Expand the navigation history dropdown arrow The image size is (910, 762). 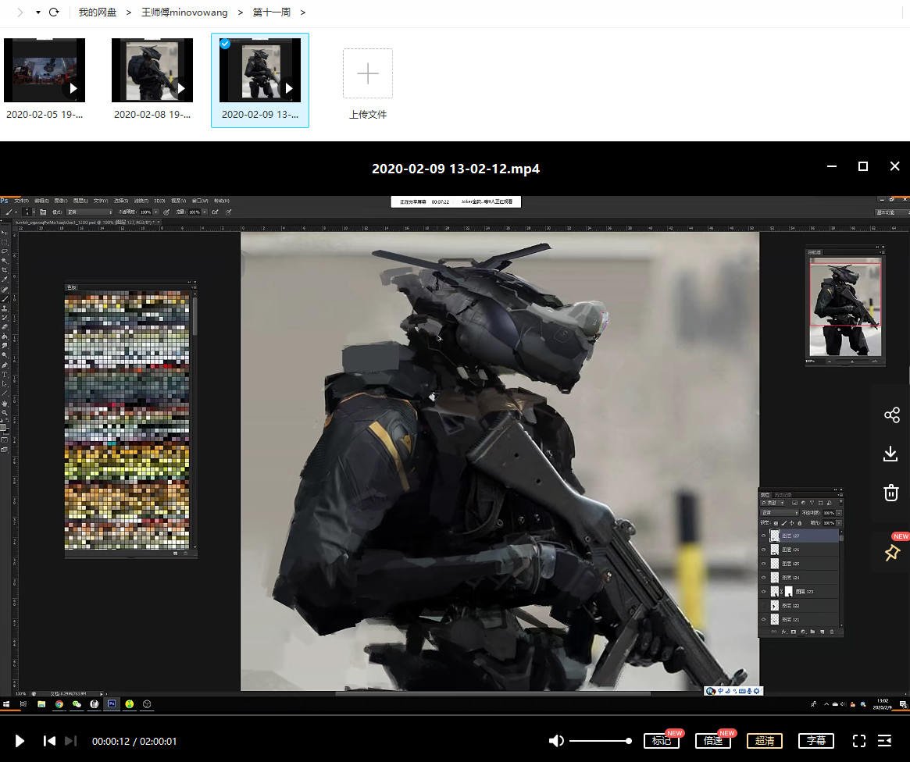pos(37,12)
